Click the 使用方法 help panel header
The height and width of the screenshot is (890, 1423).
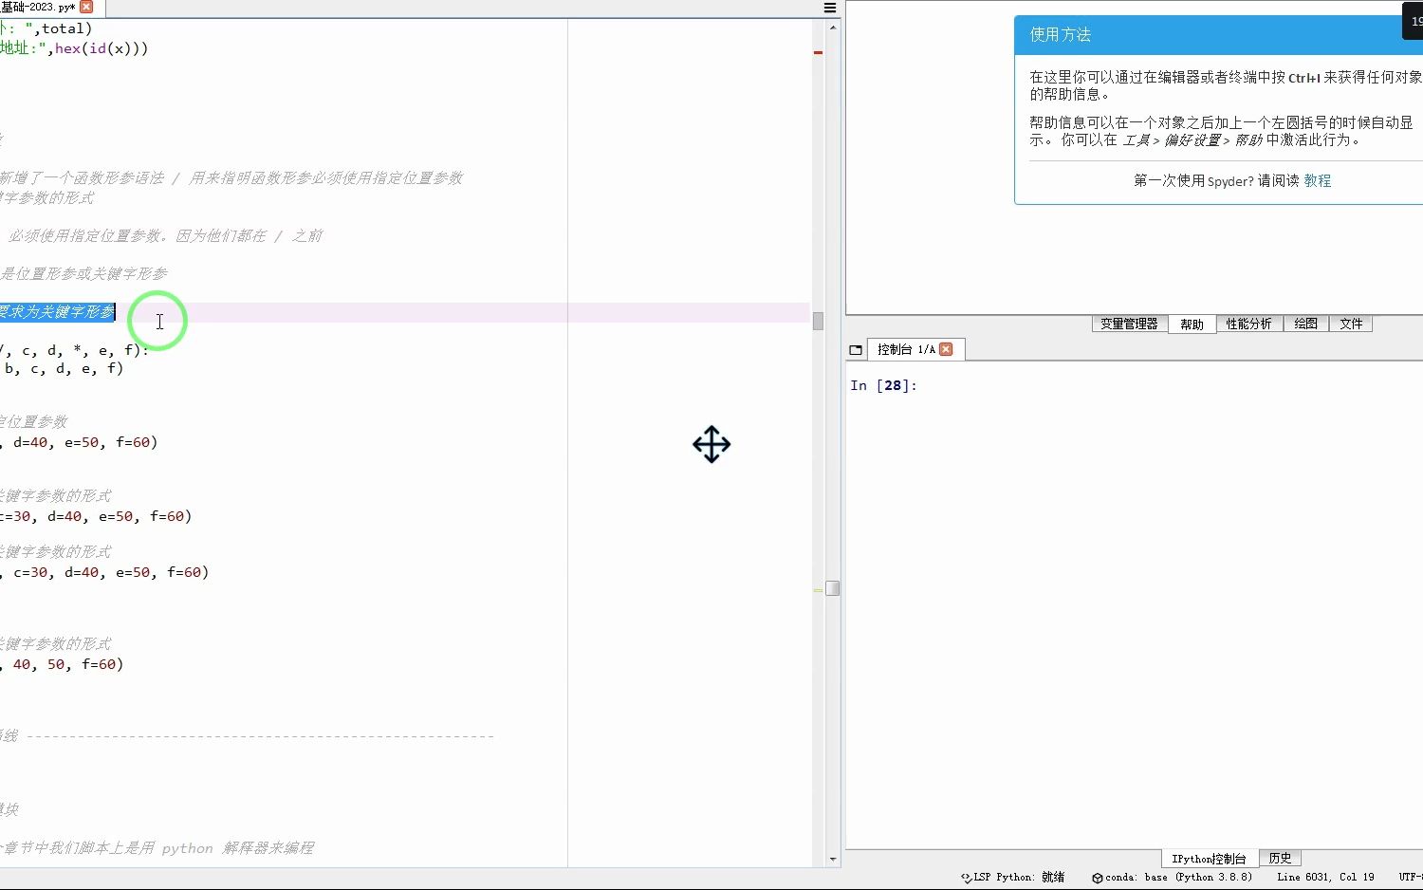tap(1218, 35)
